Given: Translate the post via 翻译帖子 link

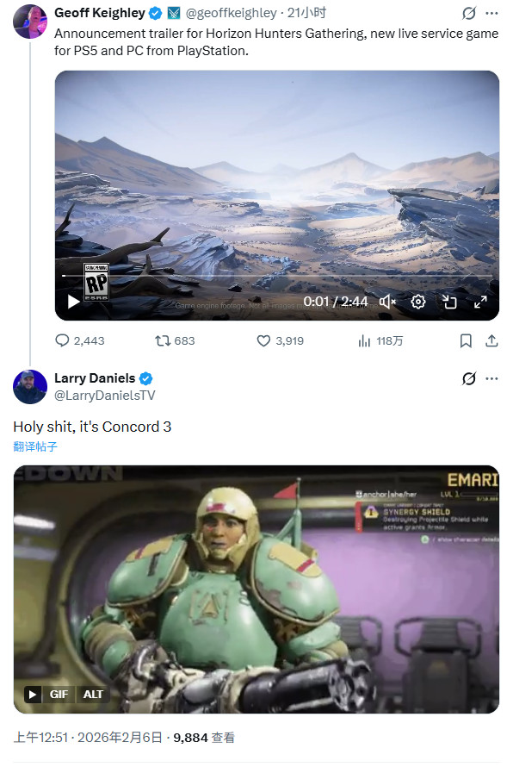Looking at the screenshot, I should [35, 446].
